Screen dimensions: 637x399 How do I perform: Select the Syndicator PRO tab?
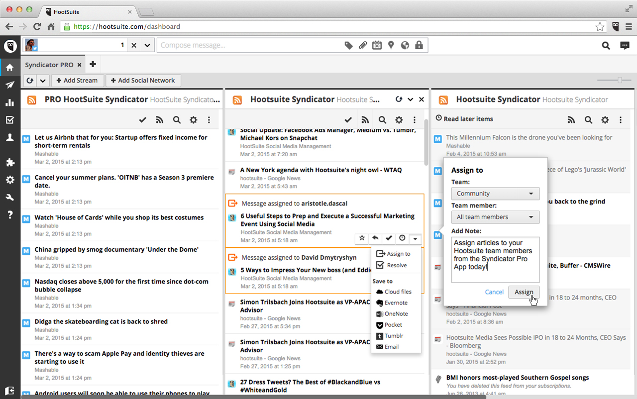click(x=53, y=65)
